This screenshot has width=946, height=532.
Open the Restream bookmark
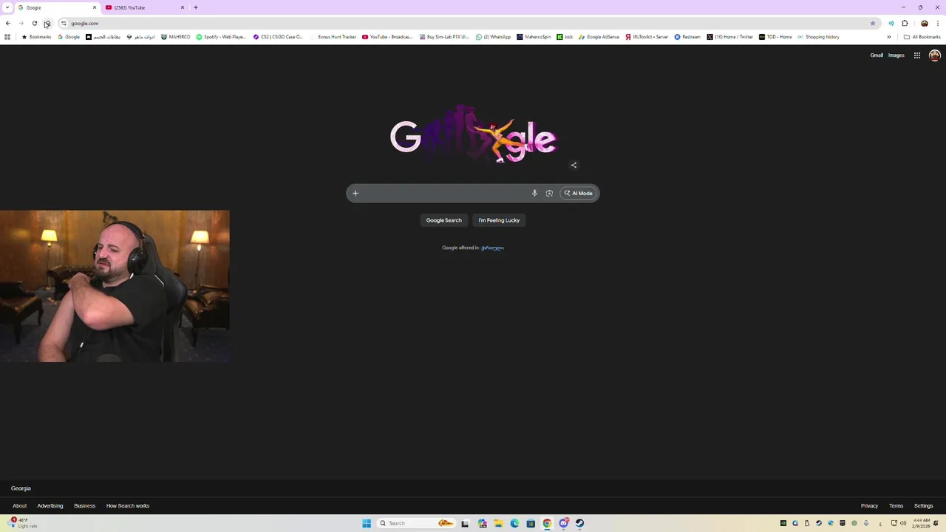[x=687, y=37]
